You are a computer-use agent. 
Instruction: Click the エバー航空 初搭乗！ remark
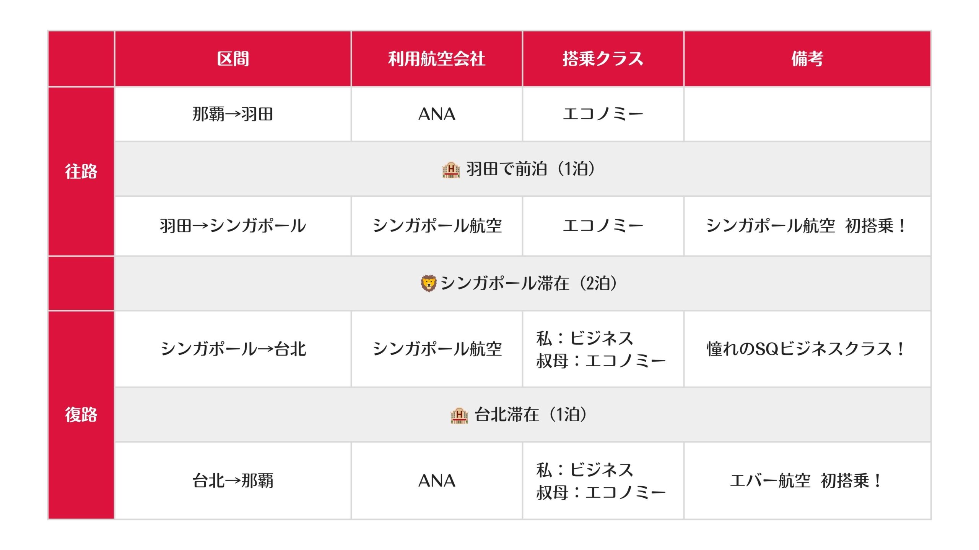click(x=806, y=480)
